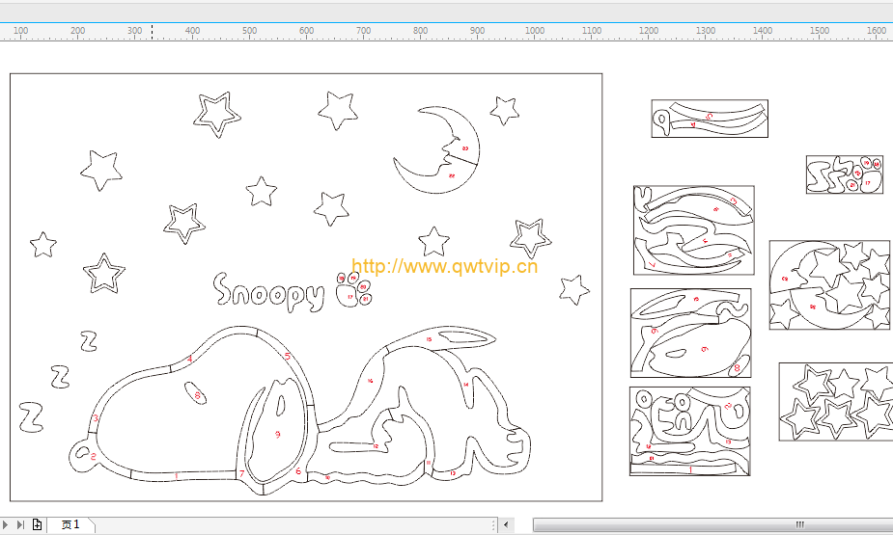Select the parts box with large ear piece 9
The image size is (893, 535).
690,333
